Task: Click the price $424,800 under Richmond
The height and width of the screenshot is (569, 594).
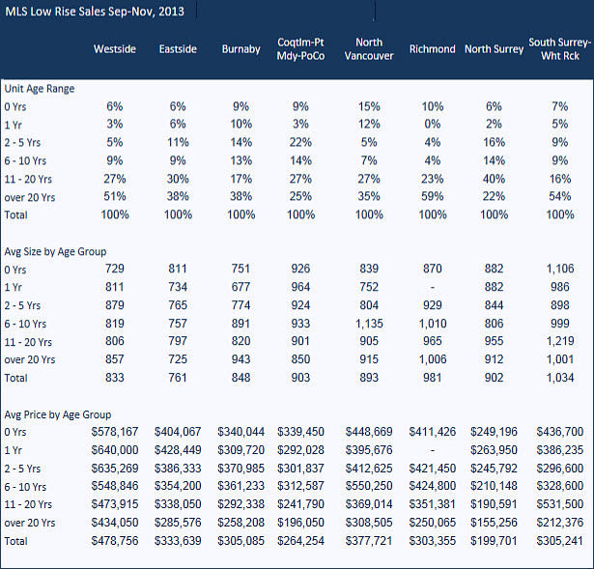Action: [x=433, y=486]
